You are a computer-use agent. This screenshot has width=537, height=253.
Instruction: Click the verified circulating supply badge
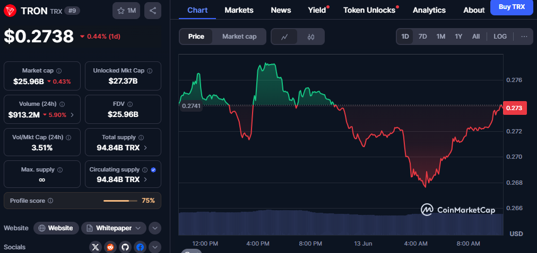pyautogui.click(x=153, y=170)
